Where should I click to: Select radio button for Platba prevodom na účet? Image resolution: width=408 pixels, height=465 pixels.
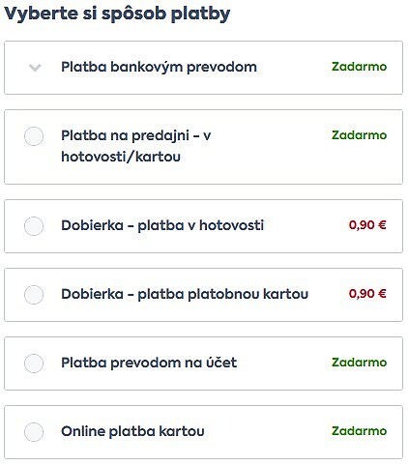(x=34, y=363)
